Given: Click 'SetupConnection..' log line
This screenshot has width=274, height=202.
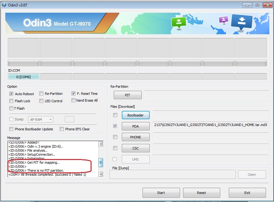Looking at the screenshot, I should click(32, 154).
